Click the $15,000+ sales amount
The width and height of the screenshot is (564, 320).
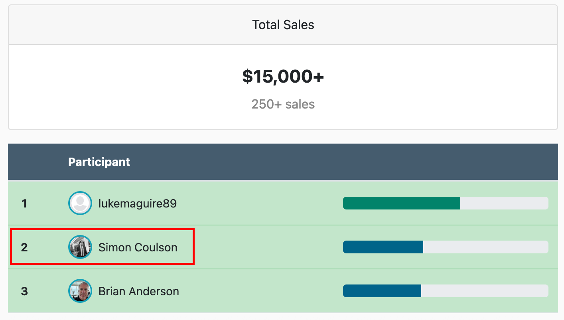pos(283,76)
